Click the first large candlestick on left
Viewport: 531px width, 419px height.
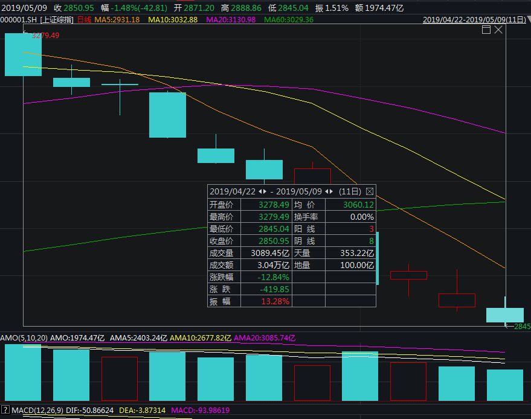[x=23, y=55]
